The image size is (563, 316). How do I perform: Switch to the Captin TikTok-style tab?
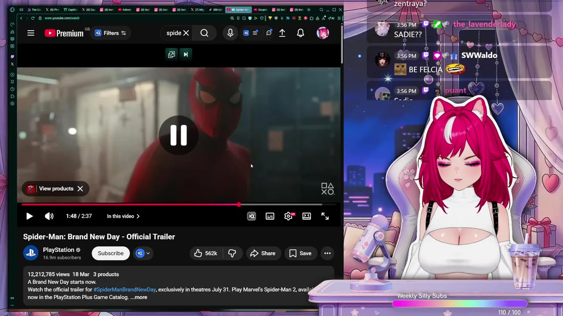point(70,10)
